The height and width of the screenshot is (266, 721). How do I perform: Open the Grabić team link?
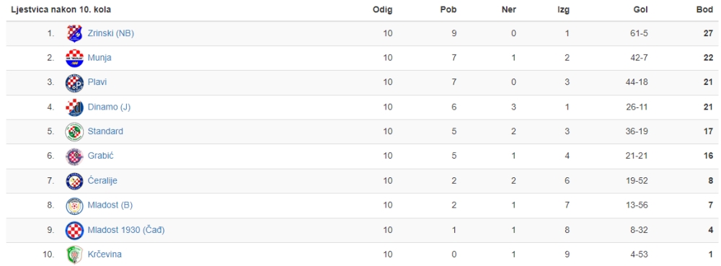100,156
